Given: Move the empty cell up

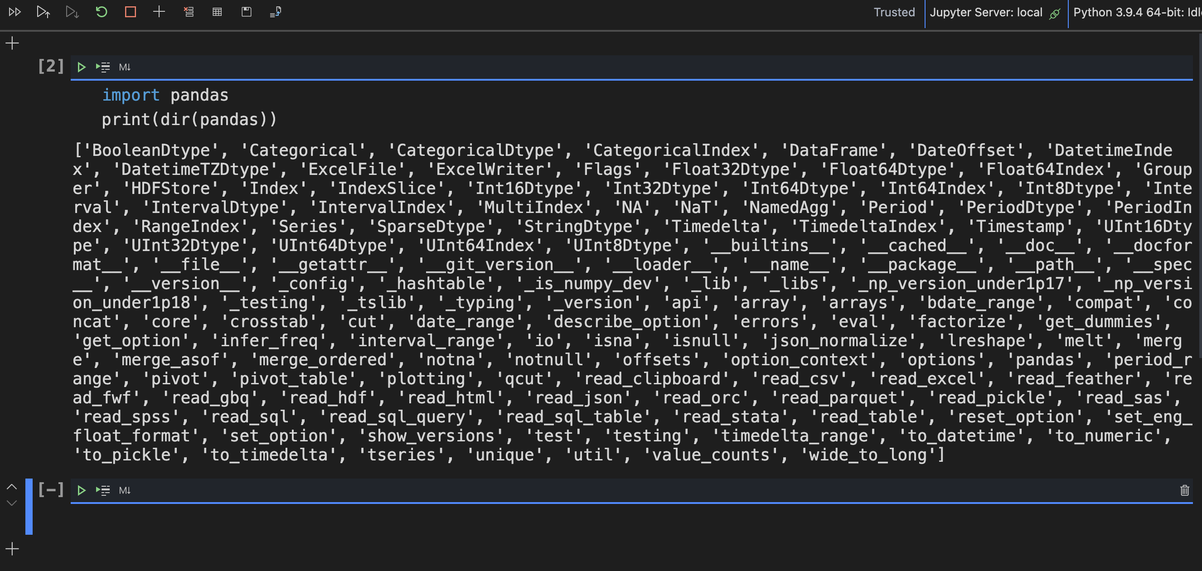Looking at the screenshot, I should pyautogui.click(x=12, y=487).
